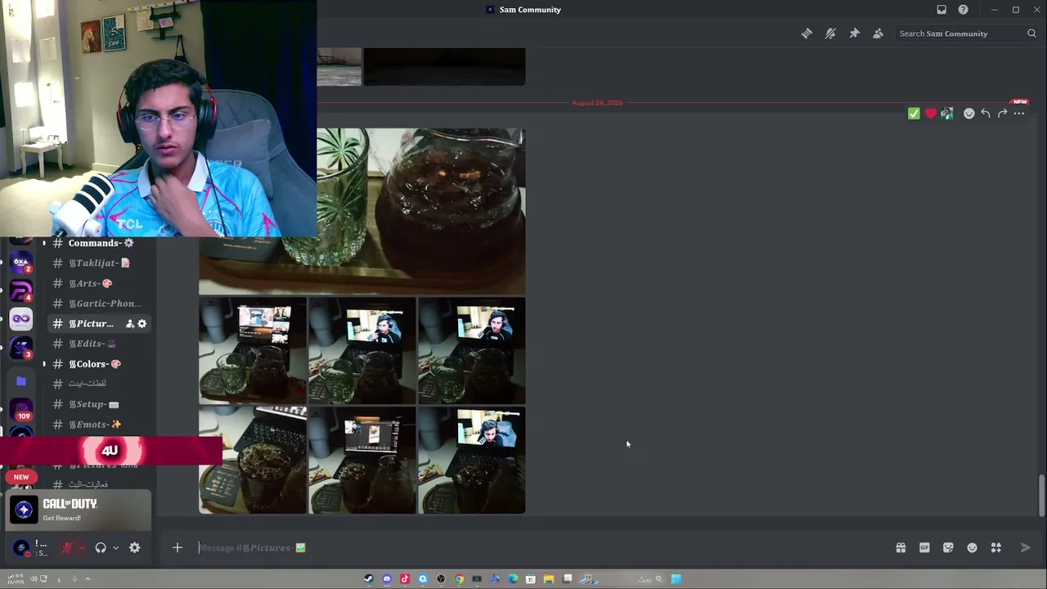Screen dimensions: 1047x589
Task: Open Google Chrome from the taskbar
Action: 459,579
